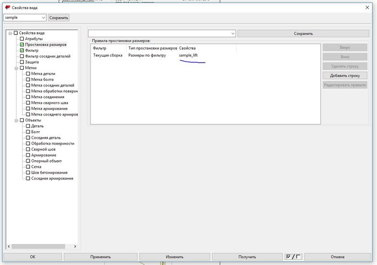Click Тип простановки размеров column header
The image size is (377, 265).
click(152, 48)
